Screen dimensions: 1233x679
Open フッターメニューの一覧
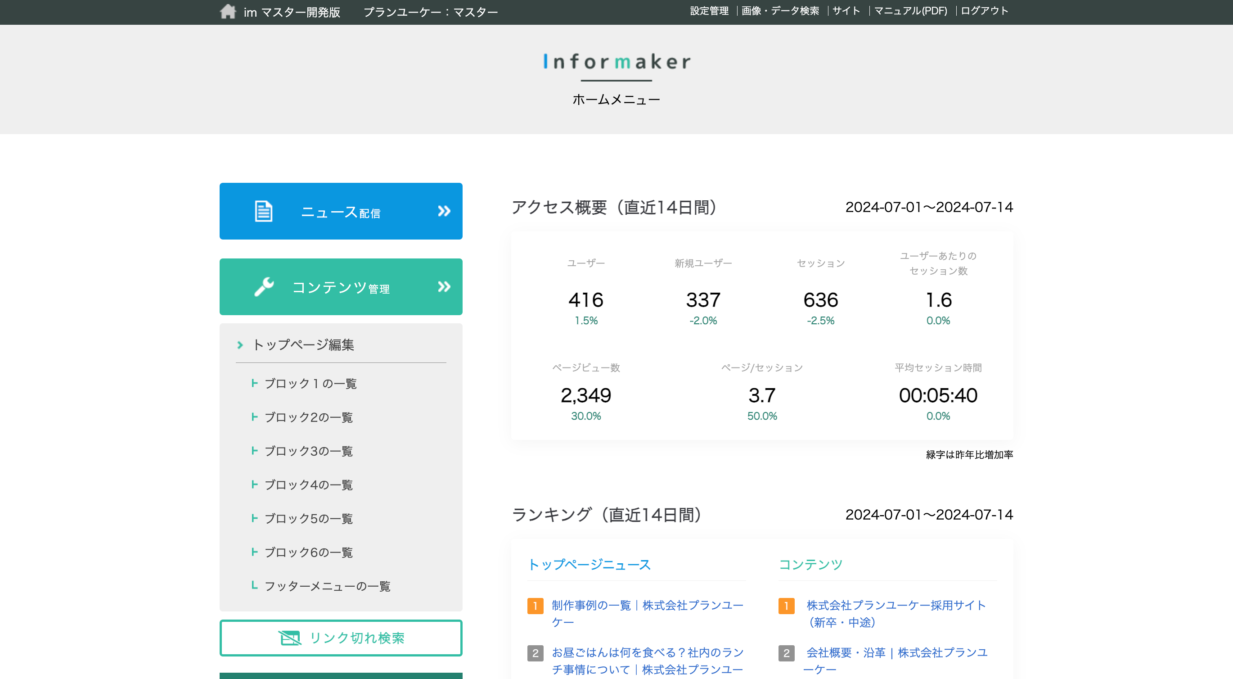point(328,586)
